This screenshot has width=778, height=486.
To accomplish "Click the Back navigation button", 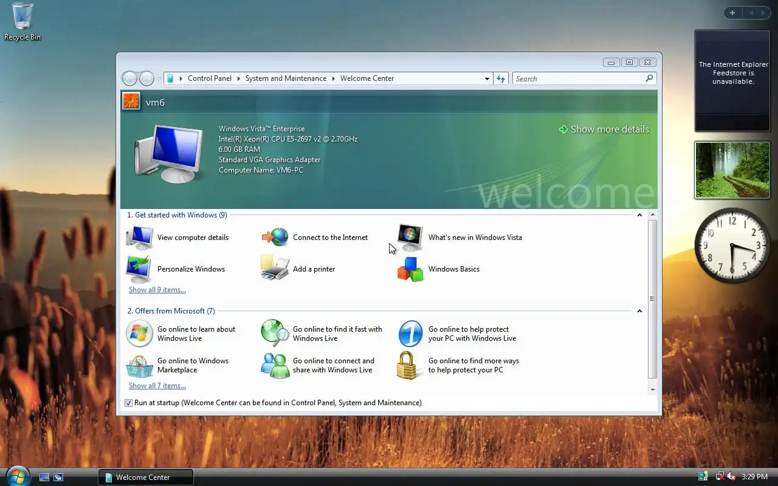I will [129, 78].
